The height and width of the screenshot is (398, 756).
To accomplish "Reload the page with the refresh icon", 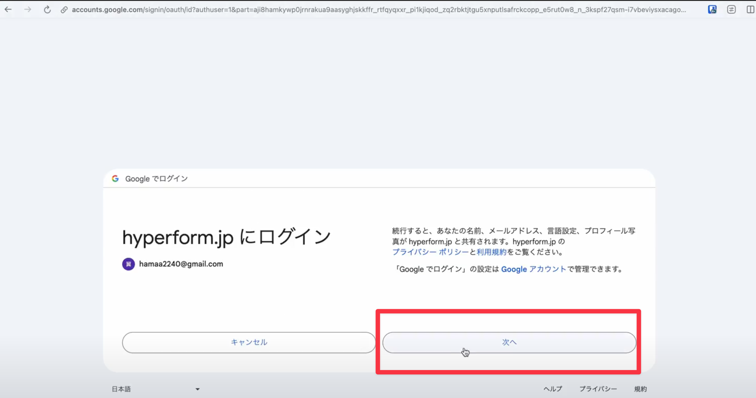I will (x=47, y=9).
